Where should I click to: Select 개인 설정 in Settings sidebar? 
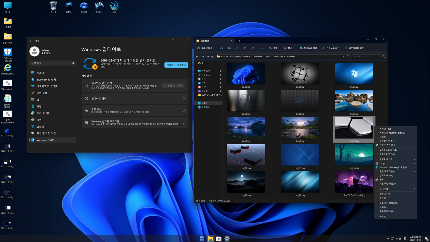click(x=53, y=93)
